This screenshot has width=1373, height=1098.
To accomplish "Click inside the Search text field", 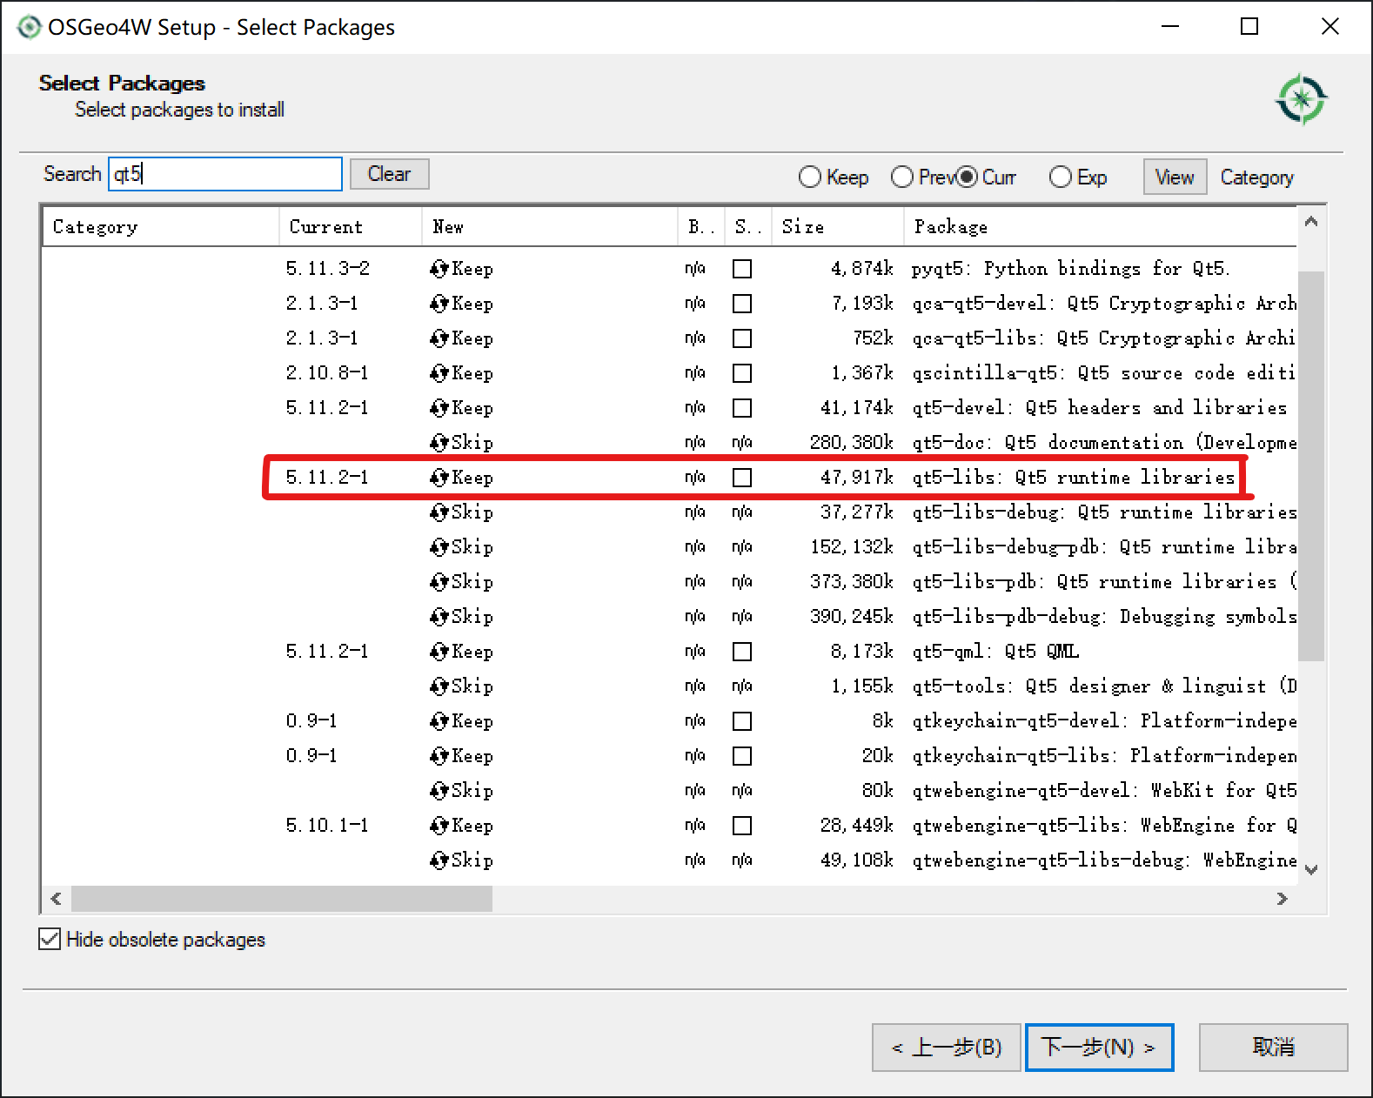I will [x=224, y=174].
